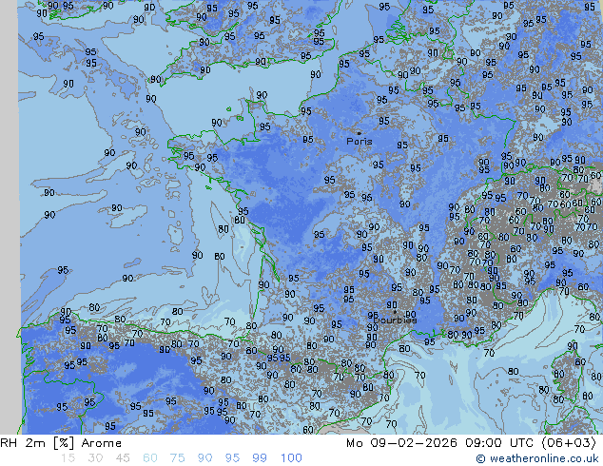Select the 'RH 2m [%] Arome' title text
The image size is (603, 466).
pyautogui.click(x=61, y=443)
